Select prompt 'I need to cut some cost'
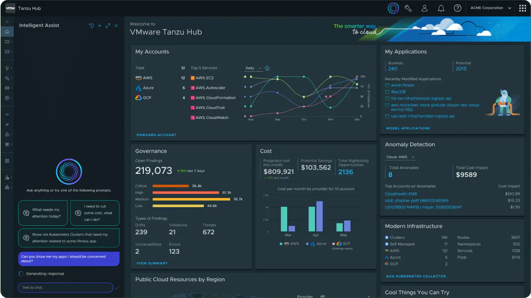Viewport: 531px width, 298px height. [95, 213]
